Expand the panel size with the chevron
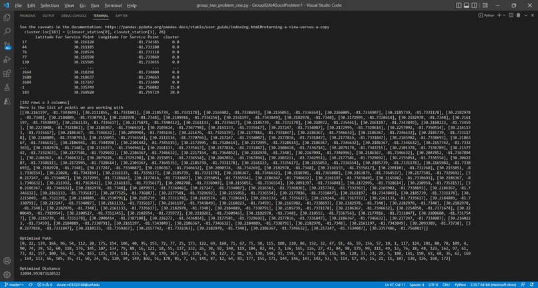This screenshot has height=288, width=538. pyautogui.click(x=526, y=15)
